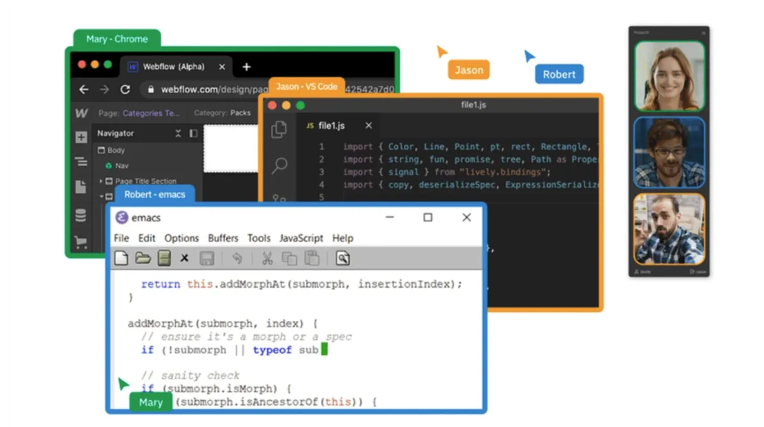The width and height of the screenshot is (764, 427).
Task: Collapse all items in Navigator panel
Action: 178,134
